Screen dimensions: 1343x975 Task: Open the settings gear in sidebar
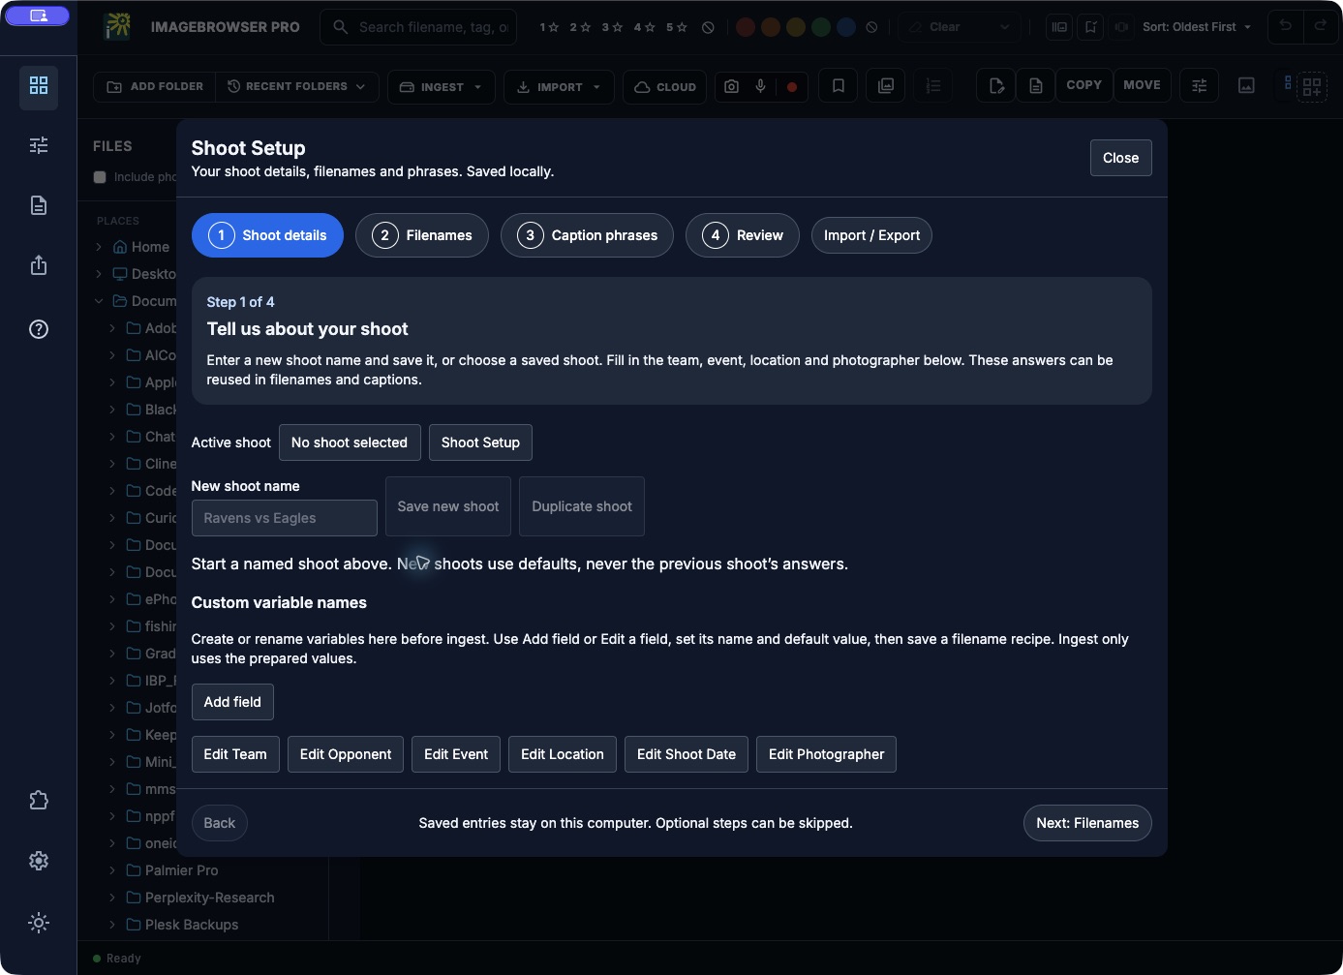39,861
